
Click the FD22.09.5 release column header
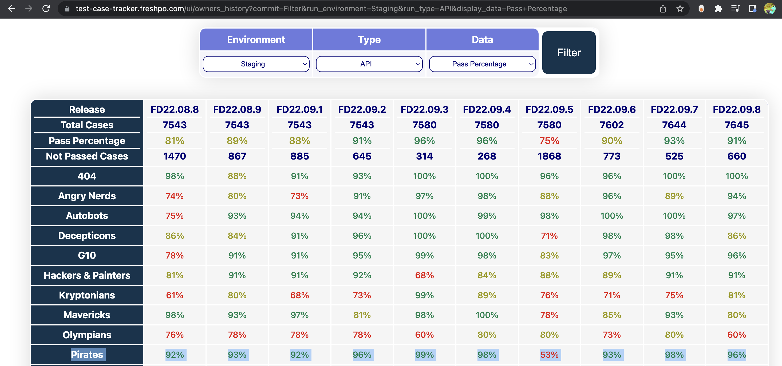(549, 110)
